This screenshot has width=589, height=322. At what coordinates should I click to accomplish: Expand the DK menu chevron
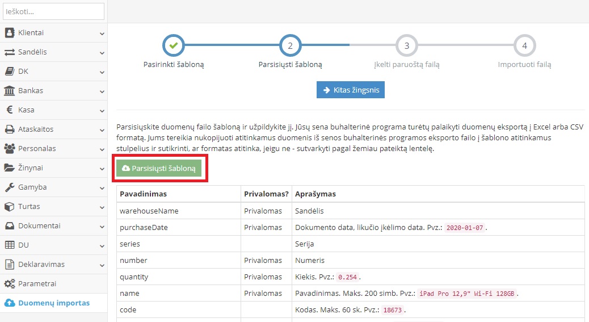(102, 72)
